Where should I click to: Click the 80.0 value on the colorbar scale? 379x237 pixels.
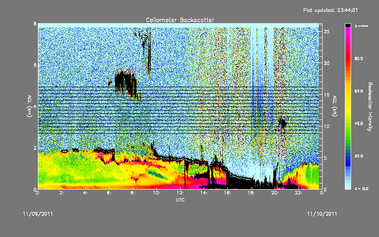click(x=359, y=58)
